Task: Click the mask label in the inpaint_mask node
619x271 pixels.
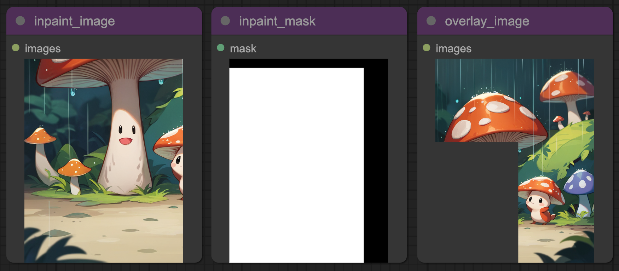Action: pyautogui.click(x=243, y=48)
